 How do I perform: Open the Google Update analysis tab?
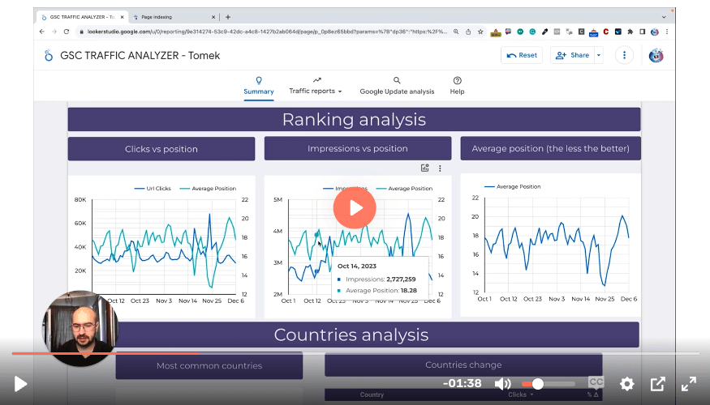pyautogui.click(x=397, y=86)
